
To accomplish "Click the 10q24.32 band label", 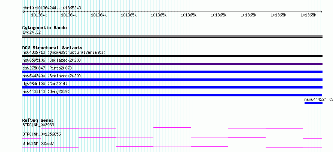I will [x=31, y=32].
